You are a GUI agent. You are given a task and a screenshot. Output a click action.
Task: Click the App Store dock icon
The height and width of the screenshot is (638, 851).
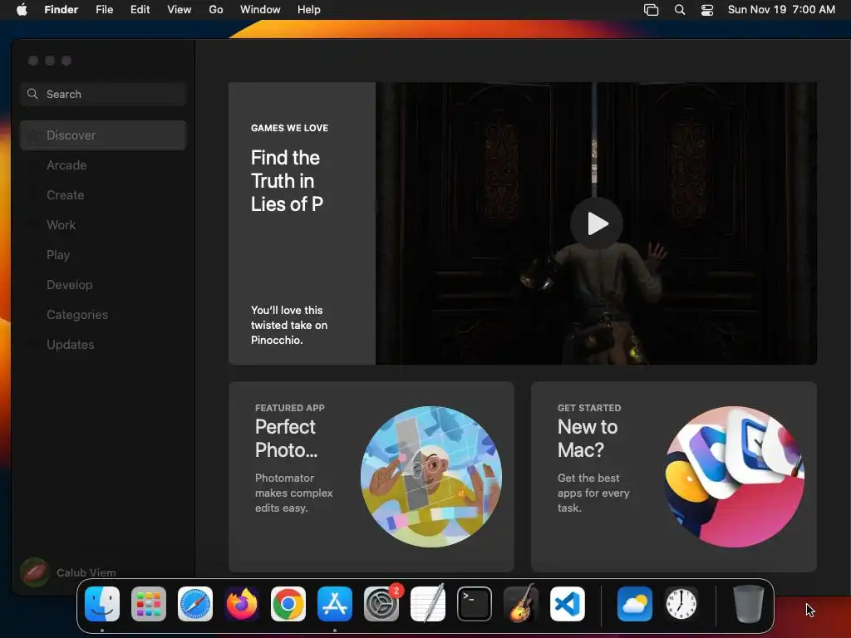[x=335, y=604]
